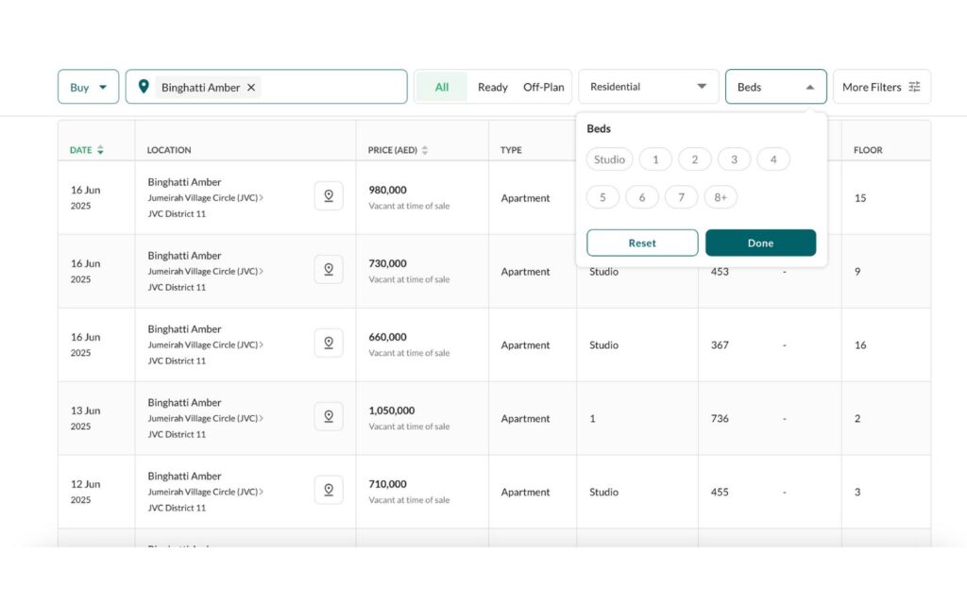Select 5 beds option
The image size is (967, 604).
[x=602, y=197]
